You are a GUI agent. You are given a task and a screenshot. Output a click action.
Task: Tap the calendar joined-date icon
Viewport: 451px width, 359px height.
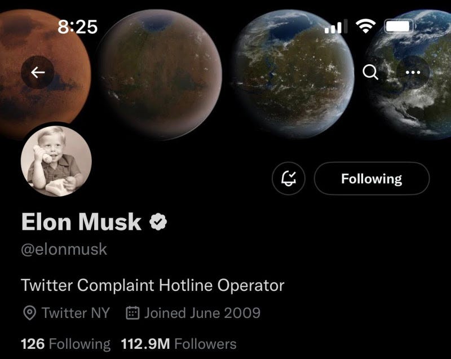click(132, 313)
